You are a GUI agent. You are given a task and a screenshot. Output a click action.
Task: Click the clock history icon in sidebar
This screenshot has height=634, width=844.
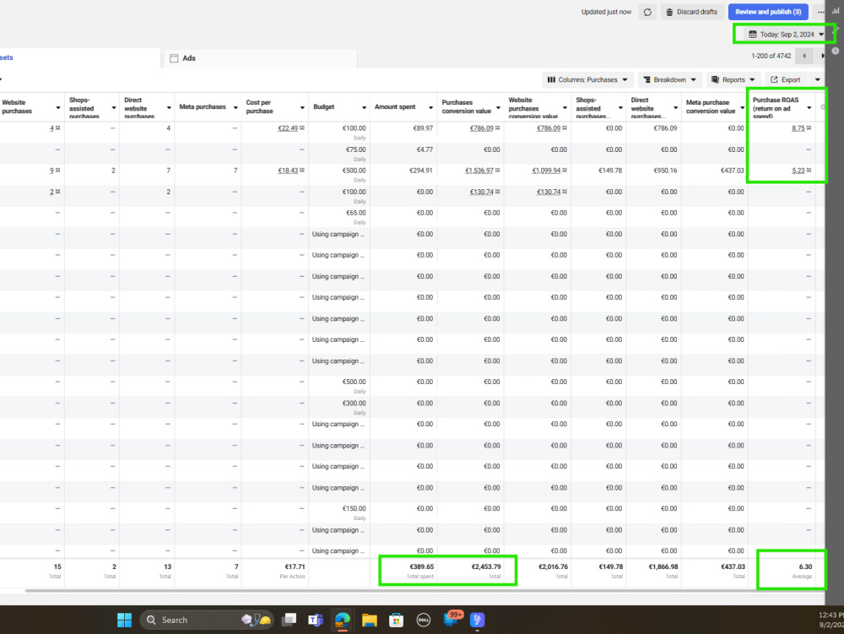836,51
